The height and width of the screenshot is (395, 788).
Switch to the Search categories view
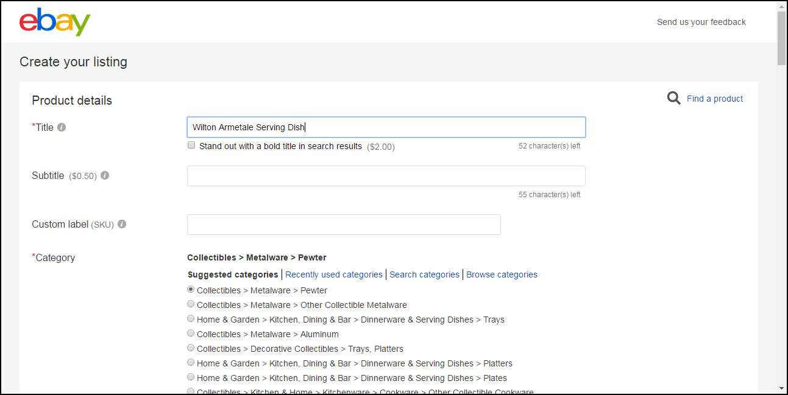(424, 274)
